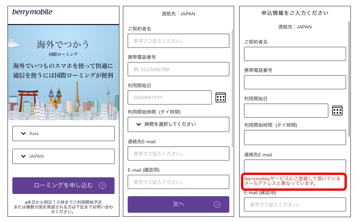Click the E-mail (確認用) field on the middle screen

click(178, 182)
